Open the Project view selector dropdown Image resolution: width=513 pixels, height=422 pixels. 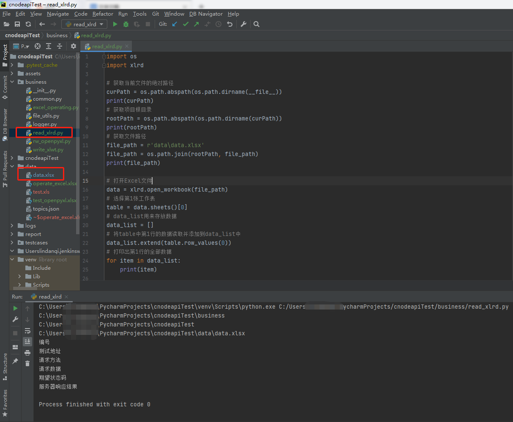tap(22, 46)
